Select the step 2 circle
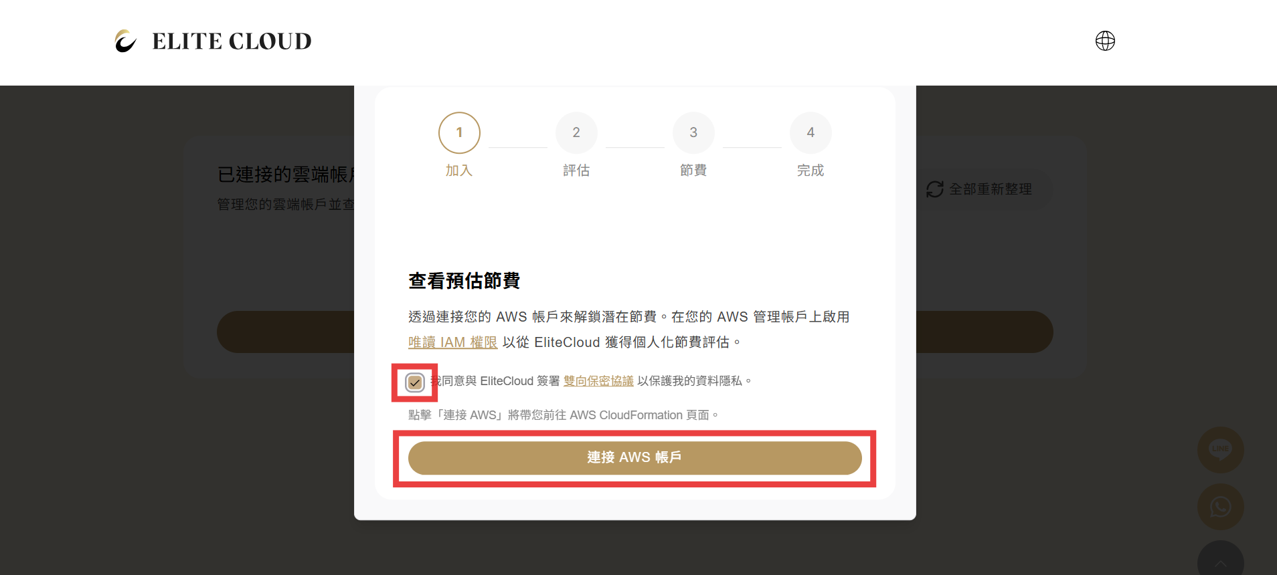The height and width of the screenshot is (575, 1277). coord(576,132)
